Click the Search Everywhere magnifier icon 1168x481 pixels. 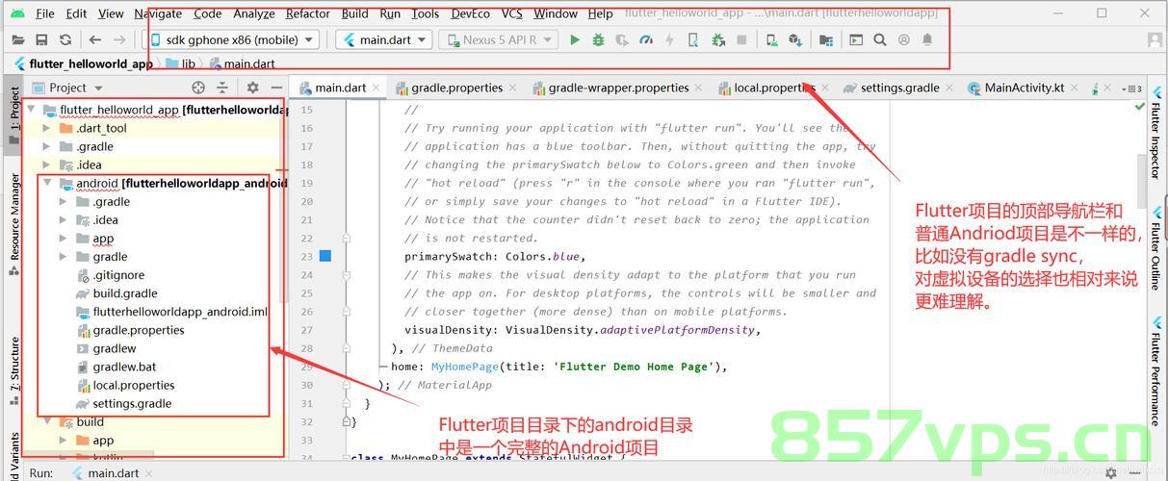tap(880, 39)
